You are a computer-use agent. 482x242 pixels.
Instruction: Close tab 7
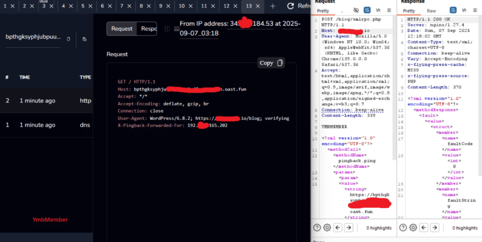click(129, 6)
